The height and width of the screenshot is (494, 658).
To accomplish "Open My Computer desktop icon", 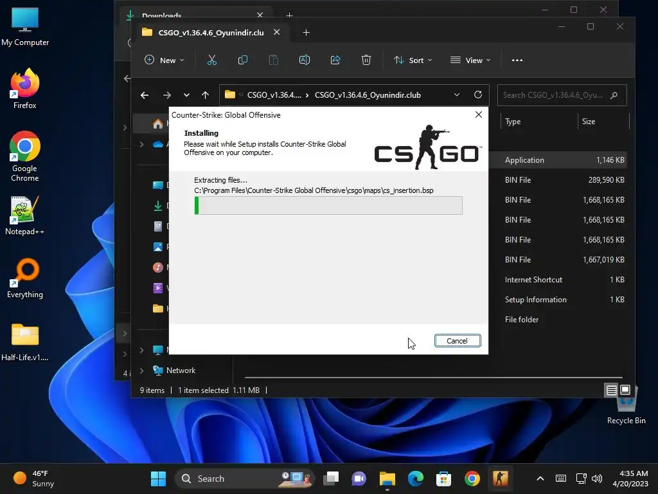I will tap(25, 26).
